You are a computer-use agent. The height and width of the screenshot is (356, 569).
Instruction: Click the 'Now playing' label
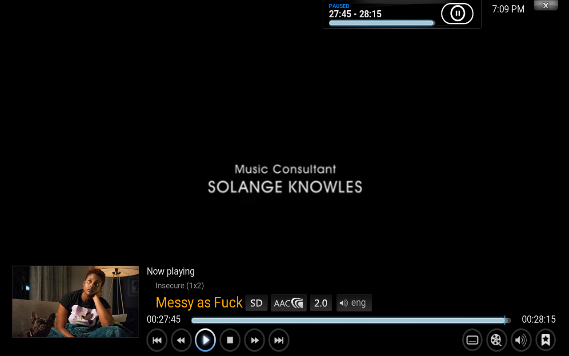[171, 271]
